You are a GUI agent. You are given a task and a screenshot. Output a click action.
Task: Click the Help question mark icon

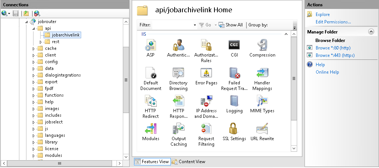(x=310, y=64)
